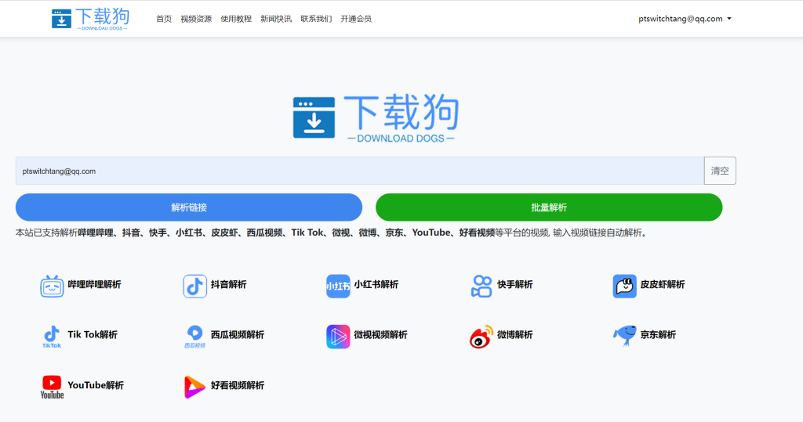Open 开通会员 in navigation

[356, 19]
